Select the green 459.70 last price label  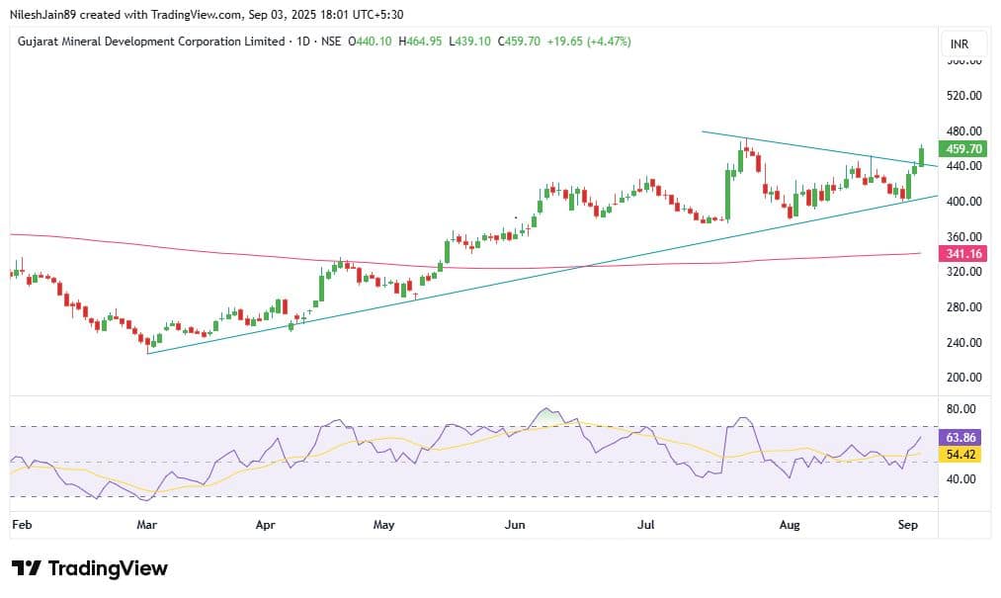[963, 149]
